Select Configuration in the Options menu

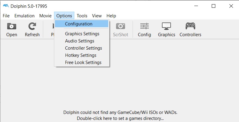(79, 24)
